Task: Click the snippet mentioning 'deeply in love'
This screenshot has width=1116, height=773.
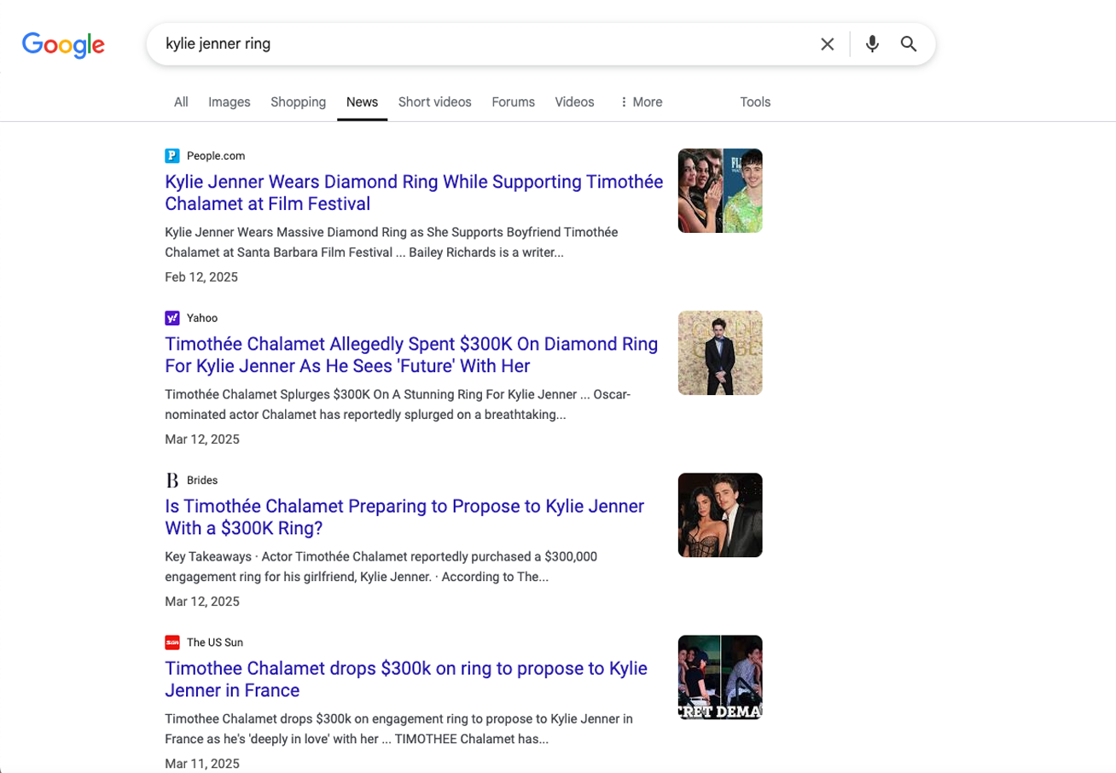Action: coord(398,729)
